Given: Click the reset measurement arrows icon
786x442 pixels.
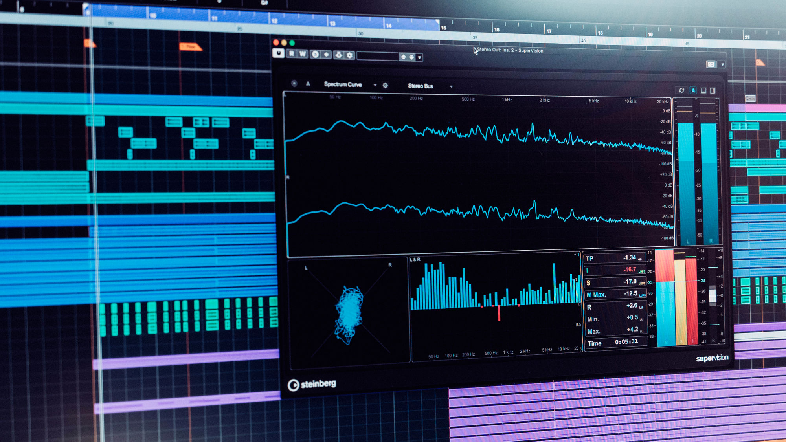Looking at the screenshot, I should (681, 90).
